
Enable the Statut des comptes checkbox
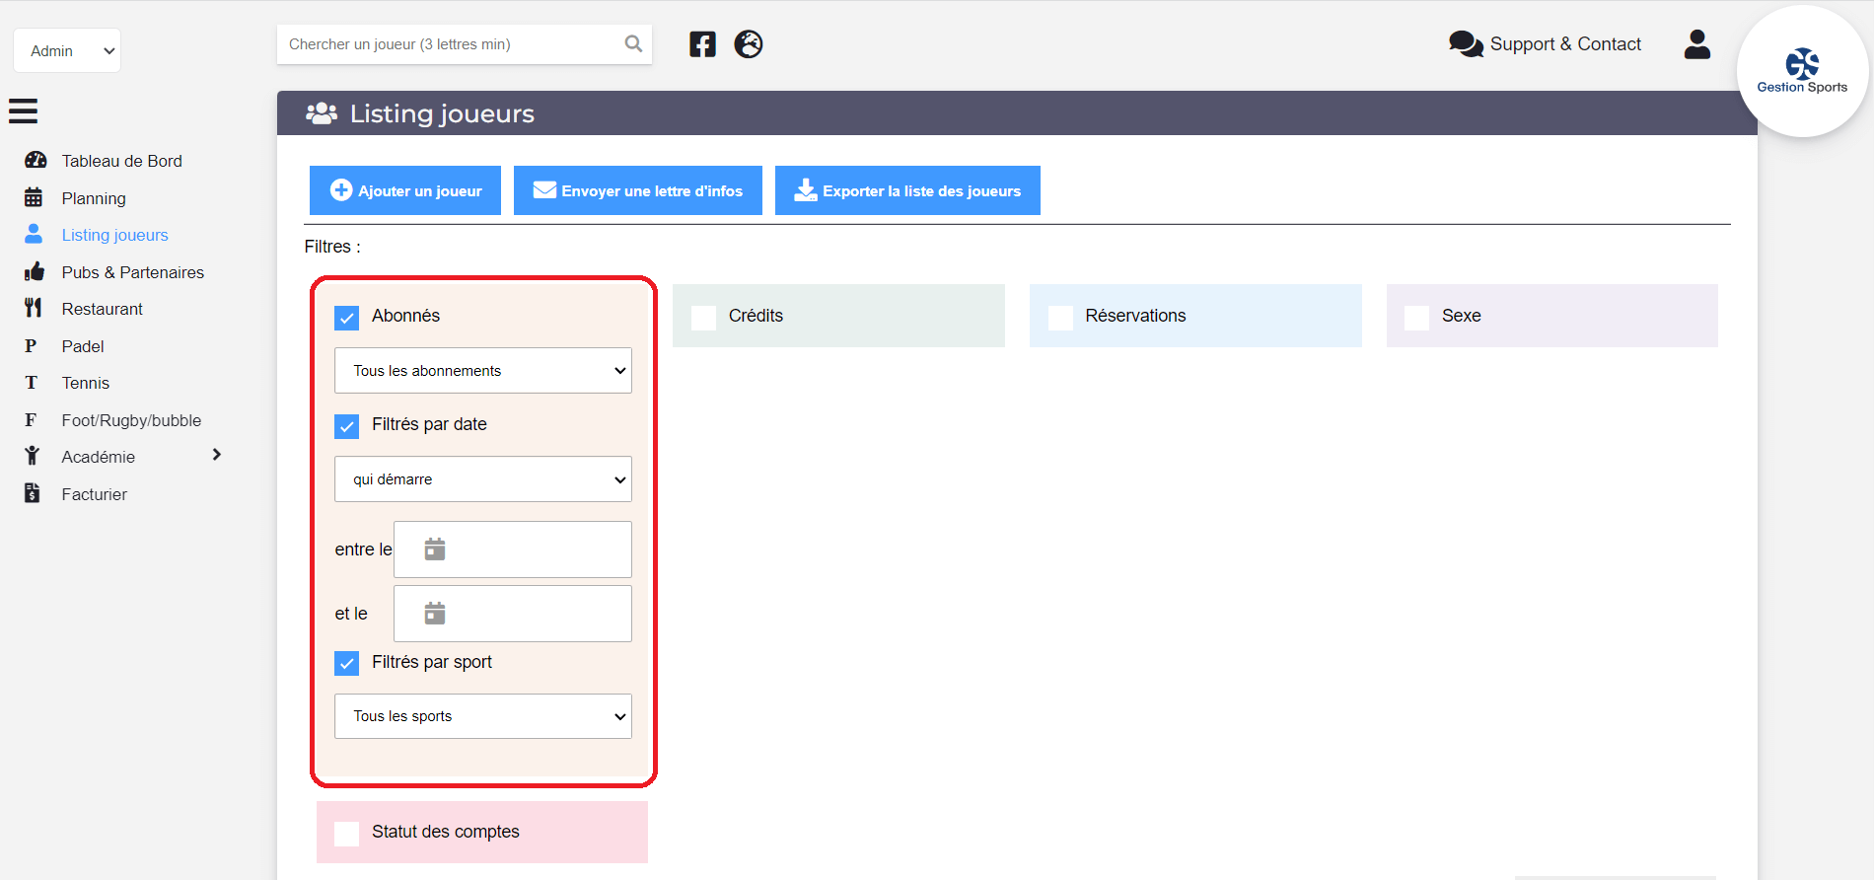(346, 834)
